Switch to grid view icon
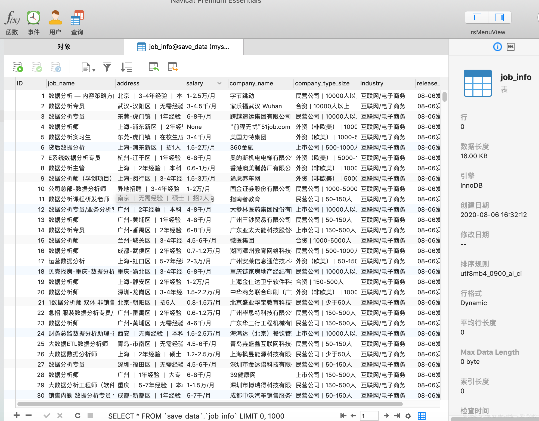The height and width of the screenshot is (421, 539). 422,416
